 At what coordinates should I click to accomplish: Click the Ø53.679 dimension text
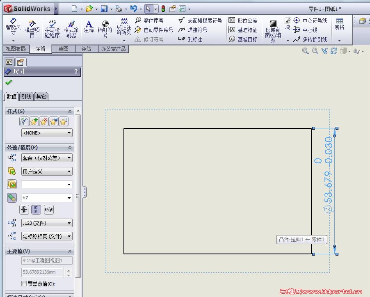[328, 175]
